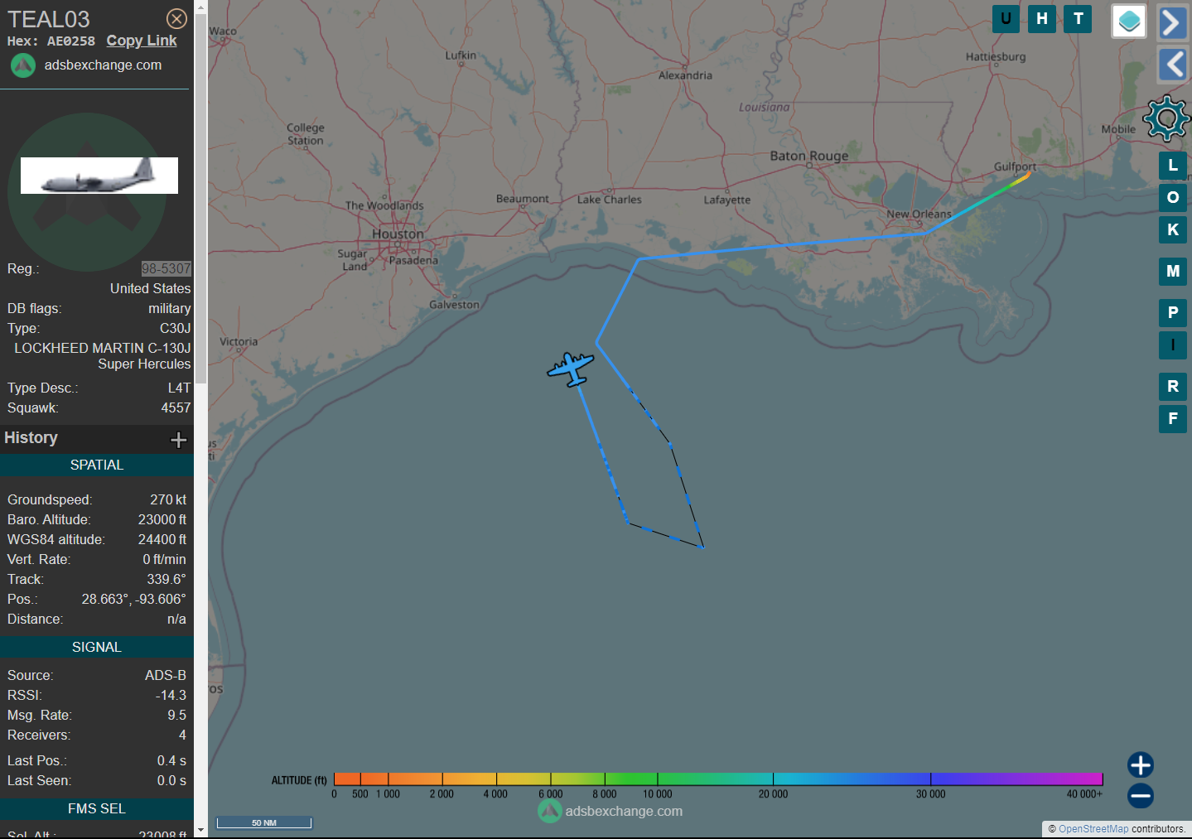Click the left-pointing arrow sidebar button

pyautogui.click(x=1173, y=65)
